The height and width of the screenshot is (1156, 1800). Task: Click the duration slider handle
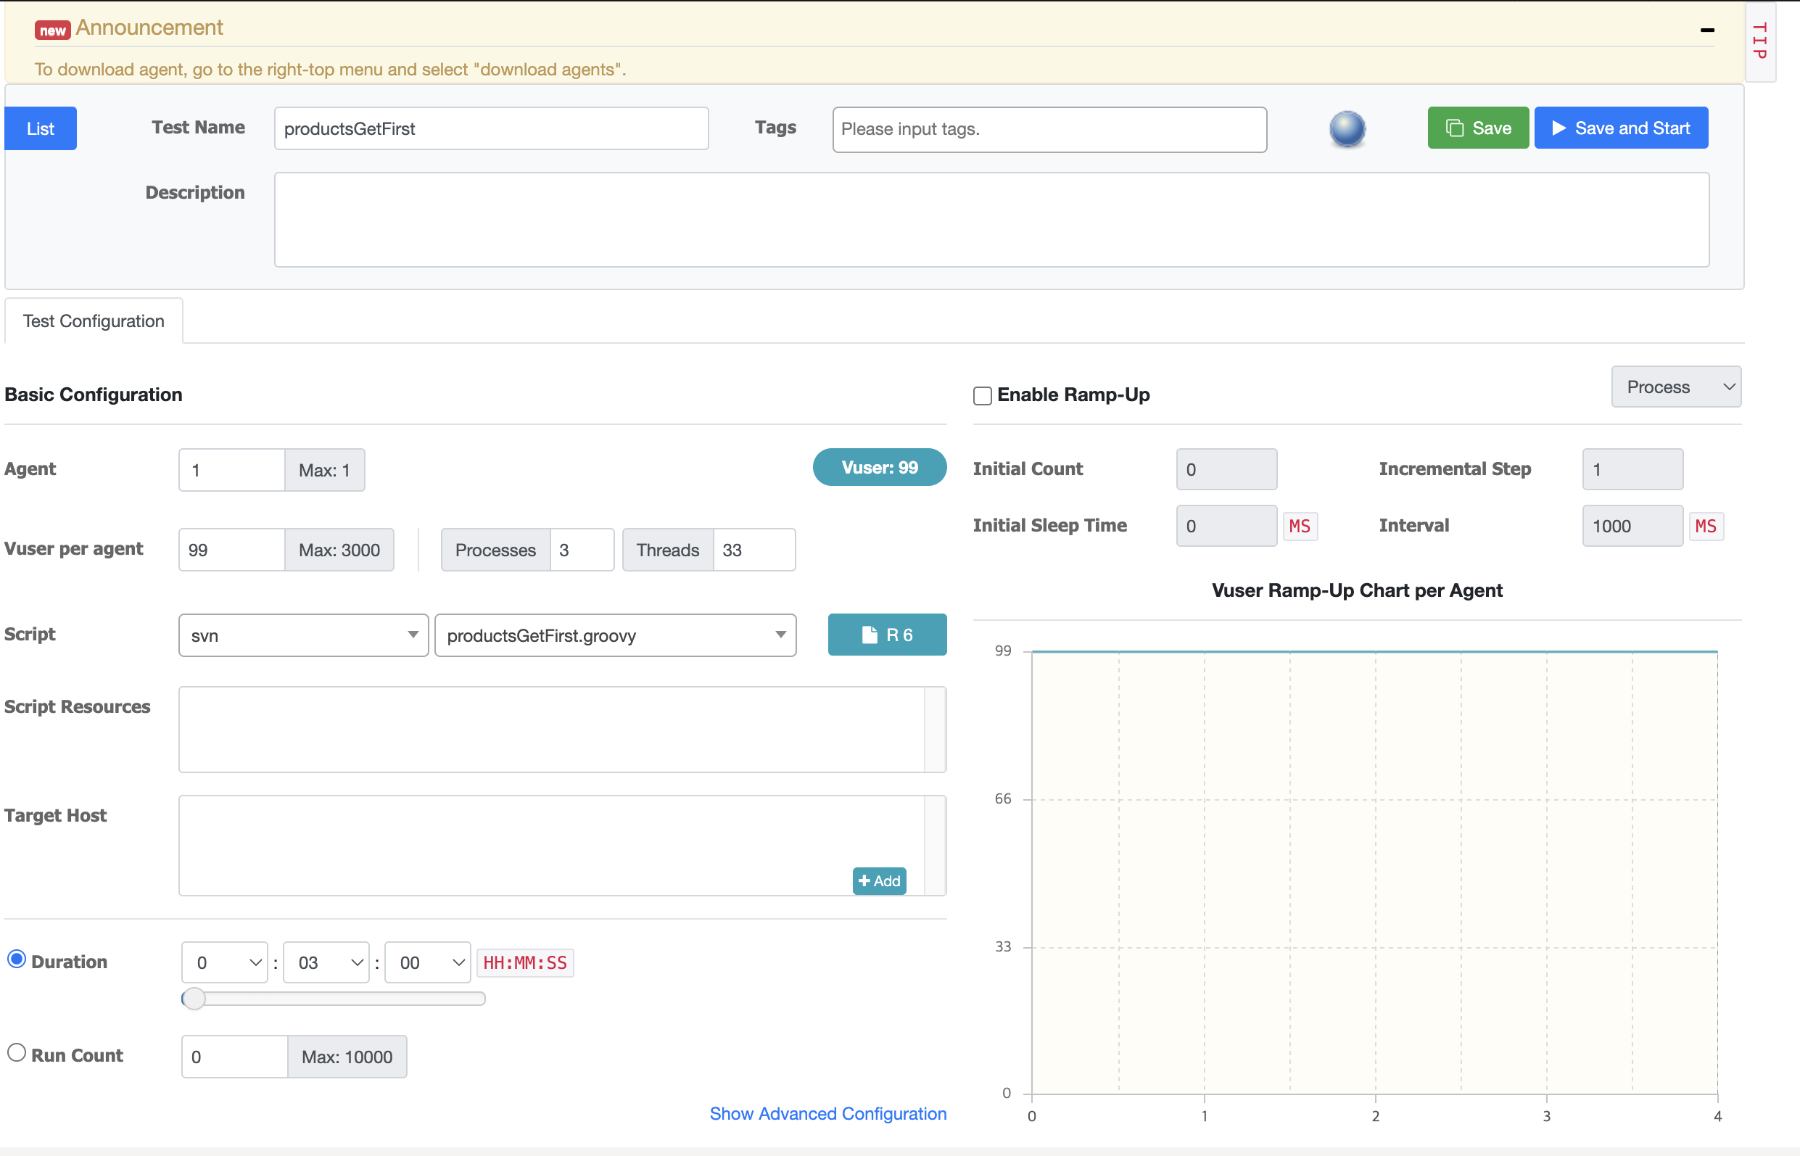tap(194, 999)
